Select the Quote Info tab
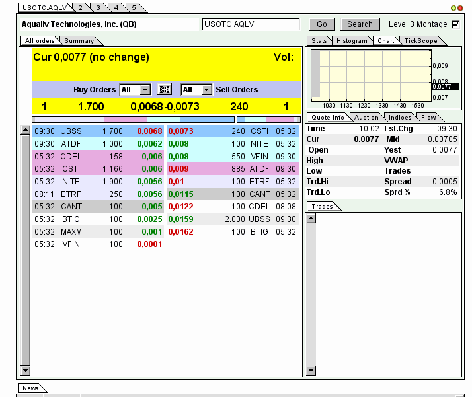This screenshot has width=472, height=397. coord(327,118)
